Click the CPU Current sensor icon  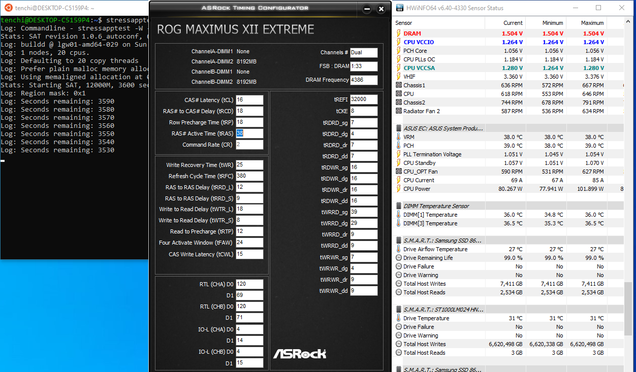[399, 180]
